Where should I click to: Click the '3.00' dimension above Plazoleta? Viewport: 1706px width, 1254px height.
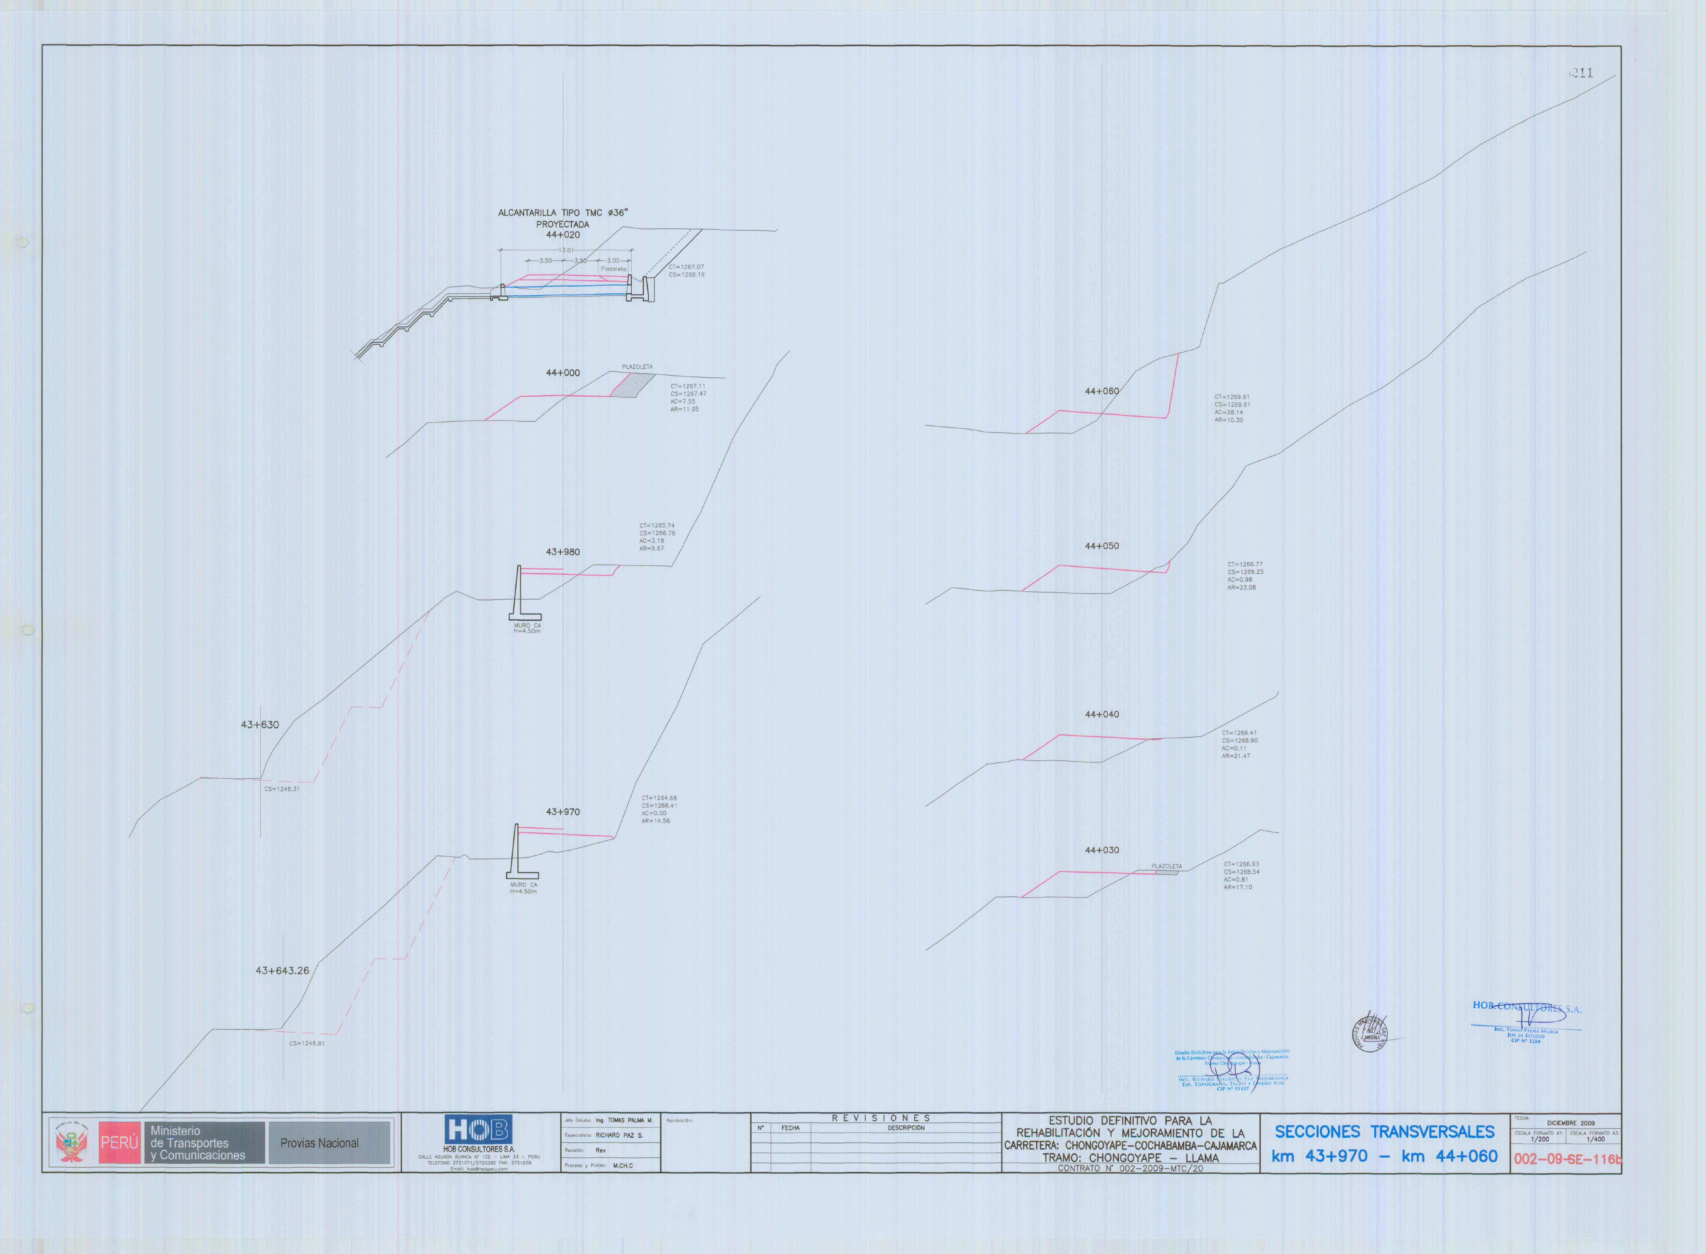tap(613, 261)
